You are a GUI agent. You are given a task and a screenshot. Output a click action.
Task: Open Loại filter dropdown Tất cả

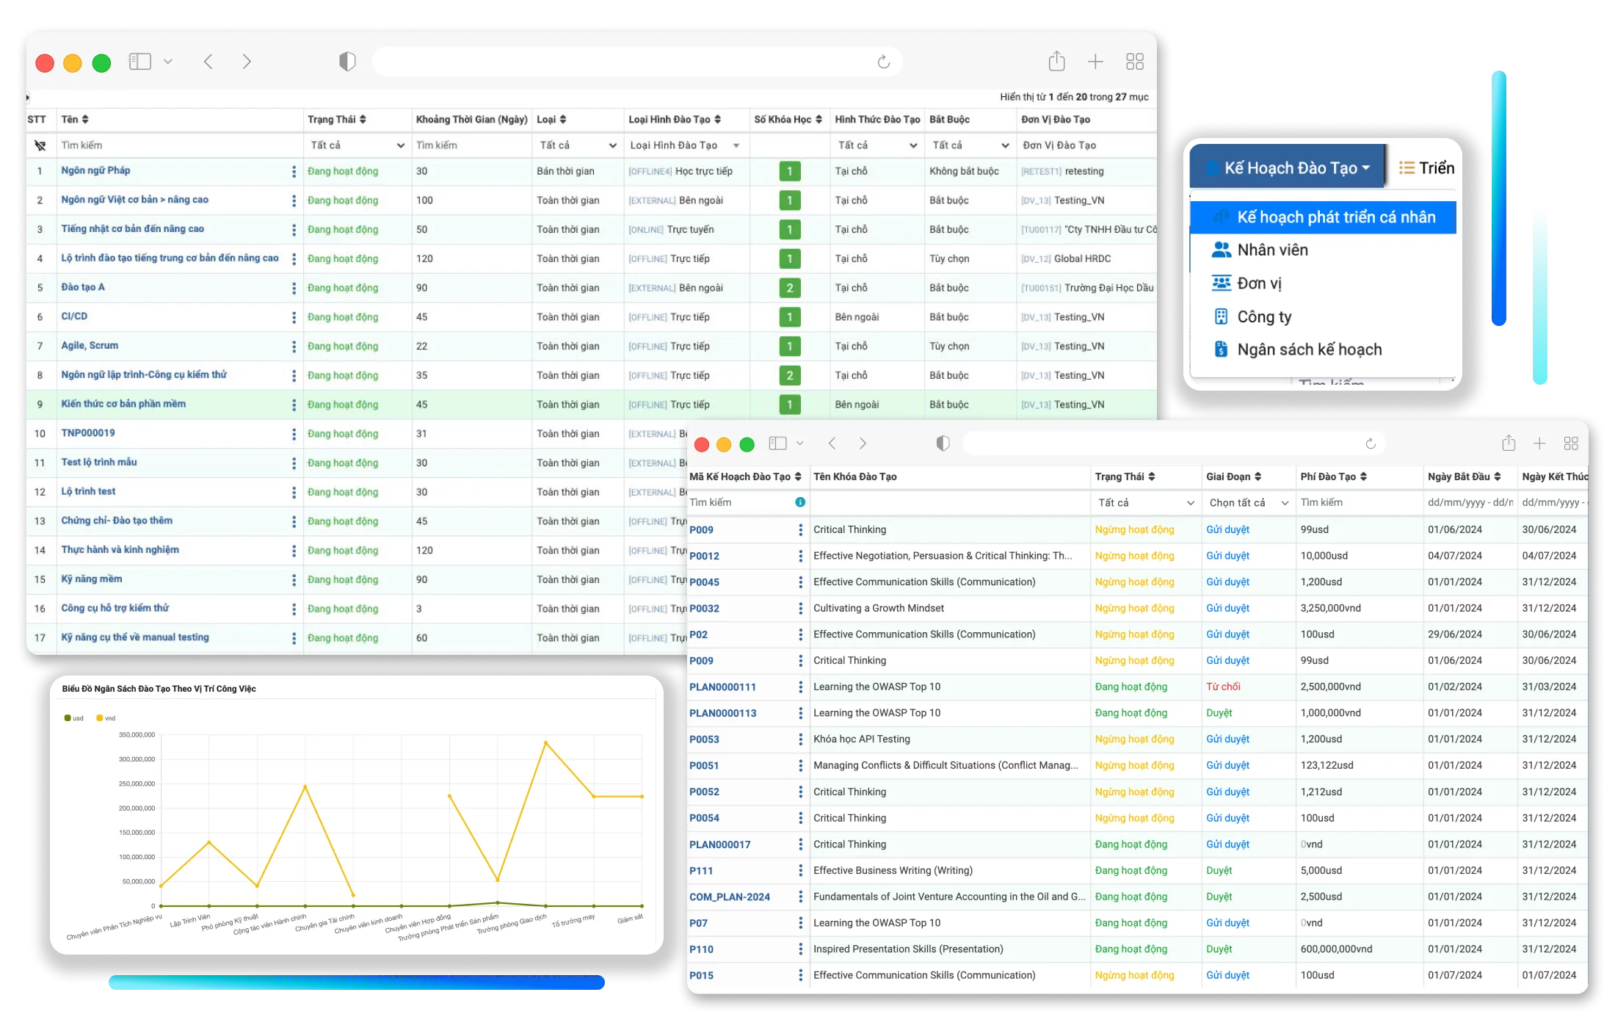pyautogui.click(x=578, y=145)
